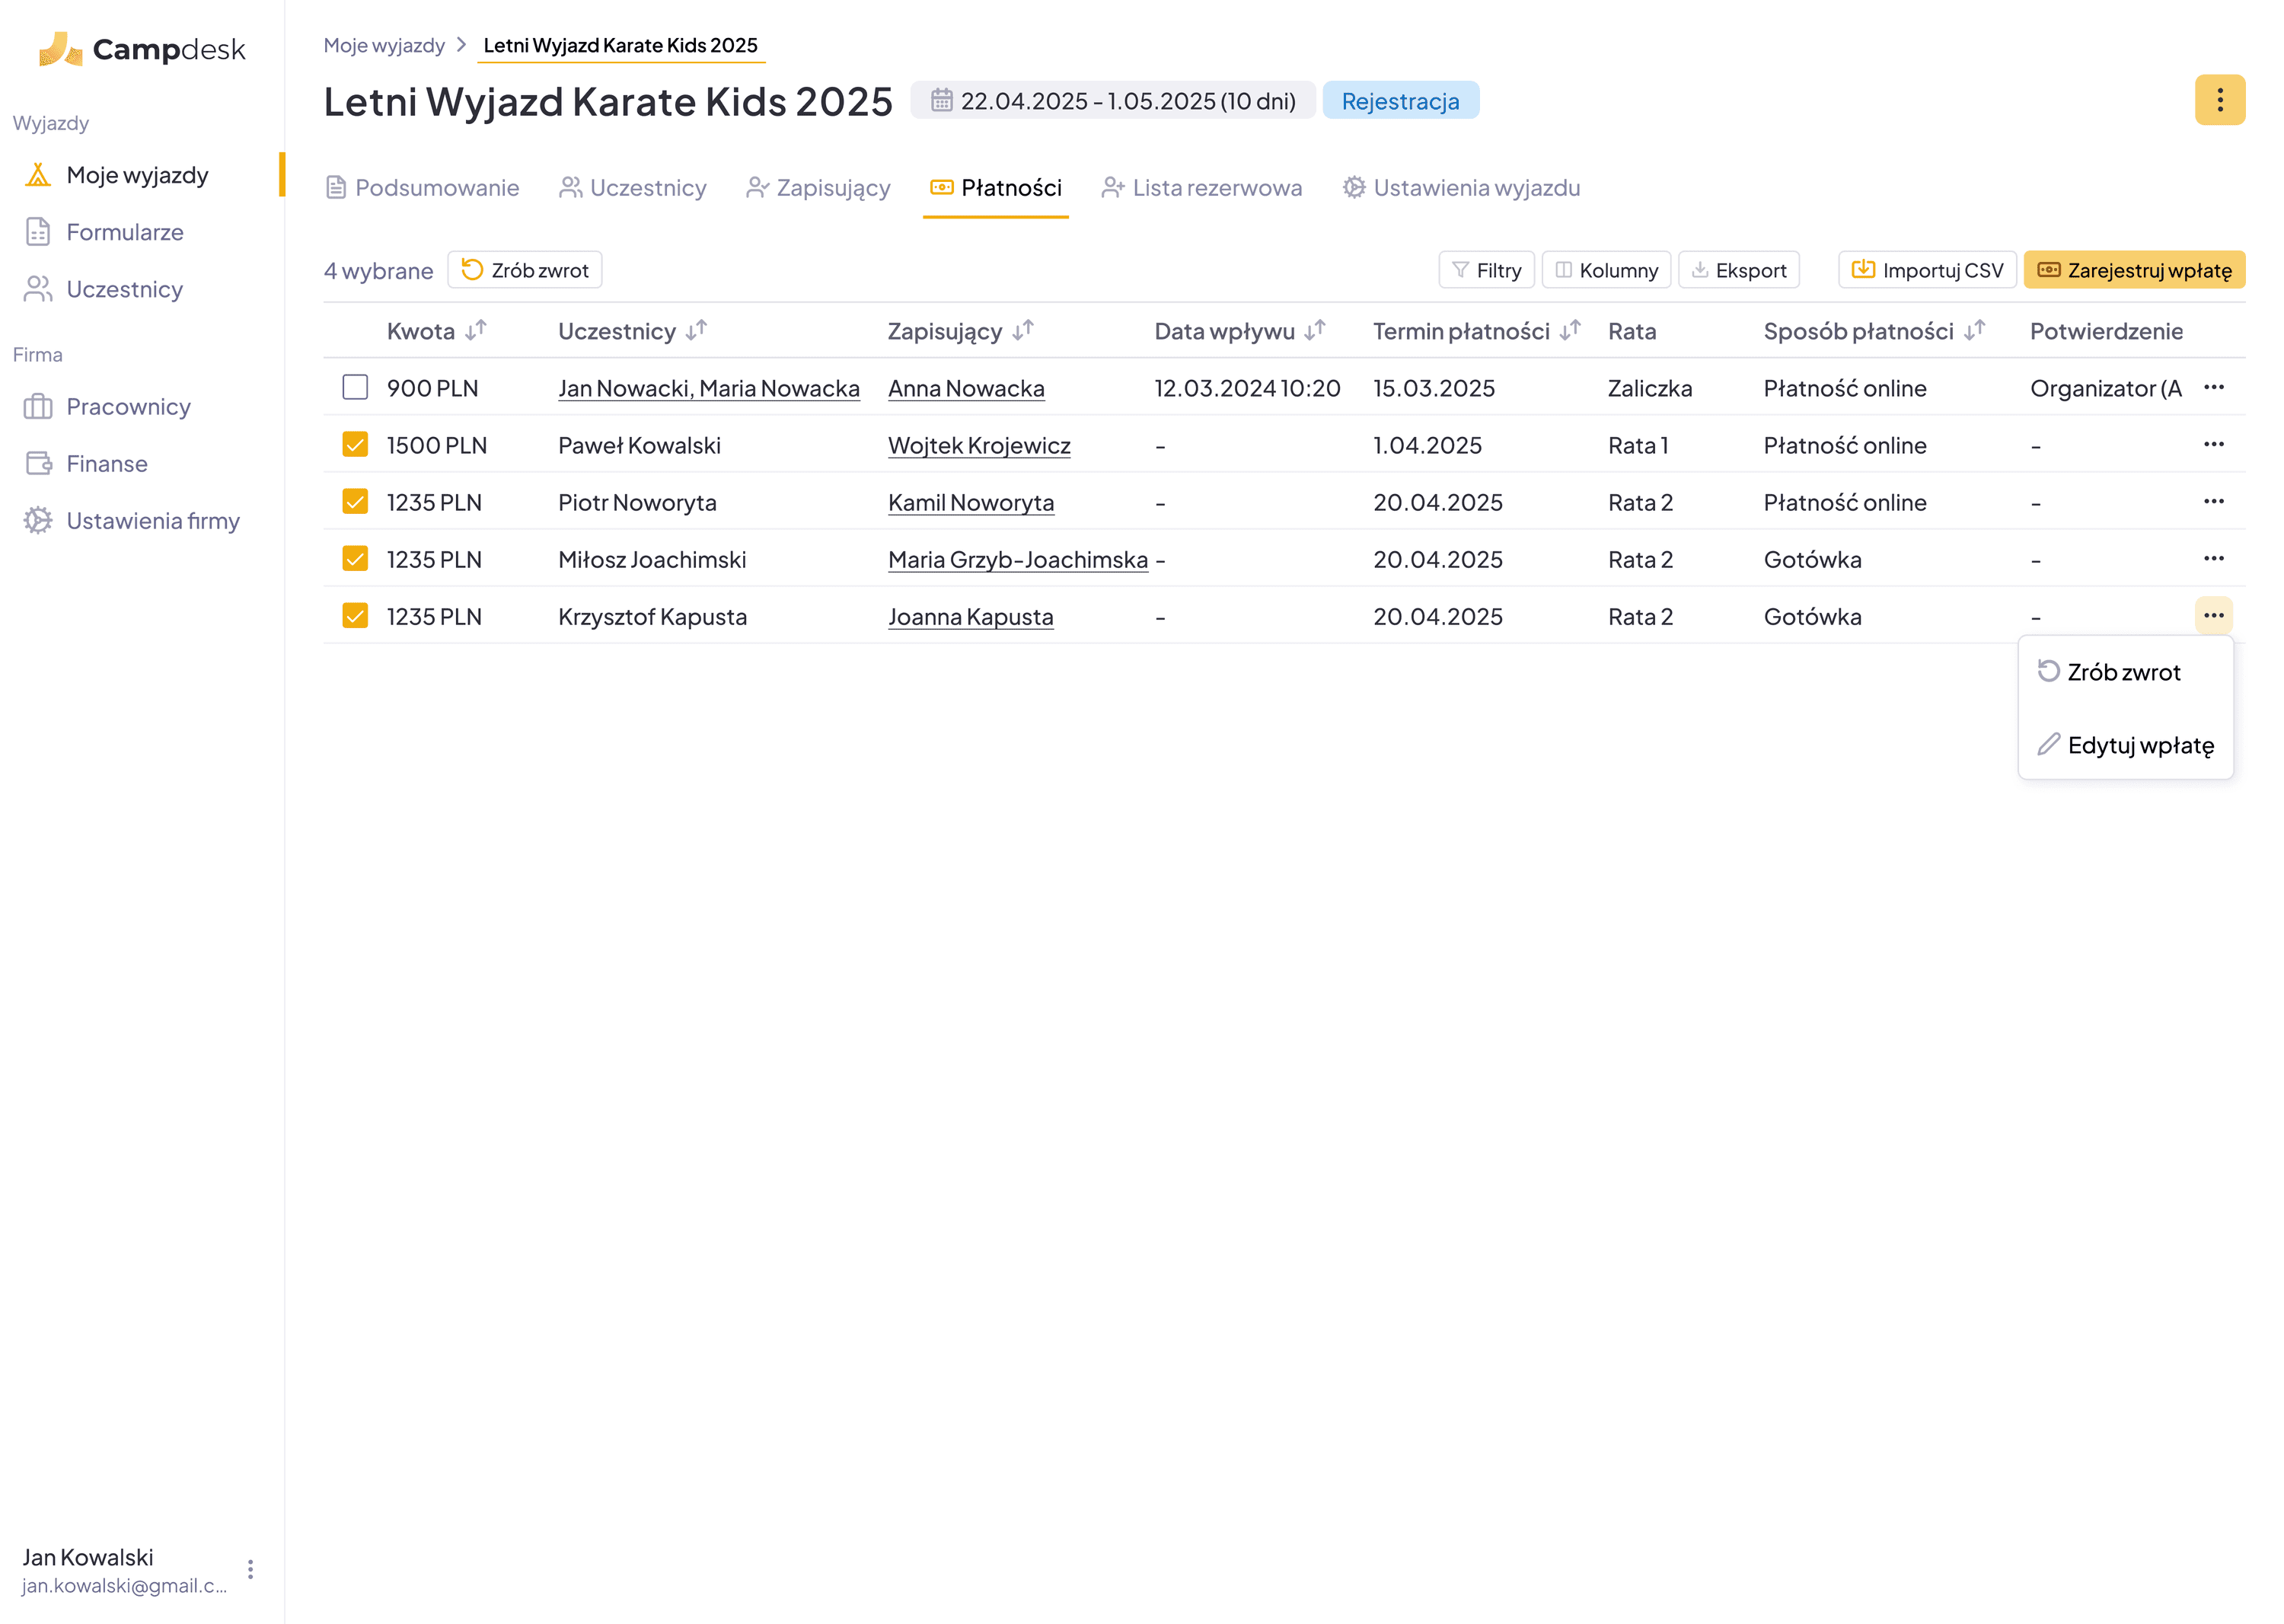Image resolution: width=2284 pixels, height=1624 pixels.
Task: Click the Campdesk logo icon
Action: pyautogui.click(x=60, y=49)
